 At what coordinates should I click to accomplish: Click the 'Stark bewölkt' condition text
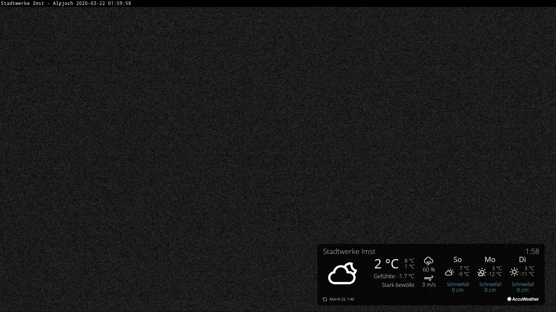(398, 285)
